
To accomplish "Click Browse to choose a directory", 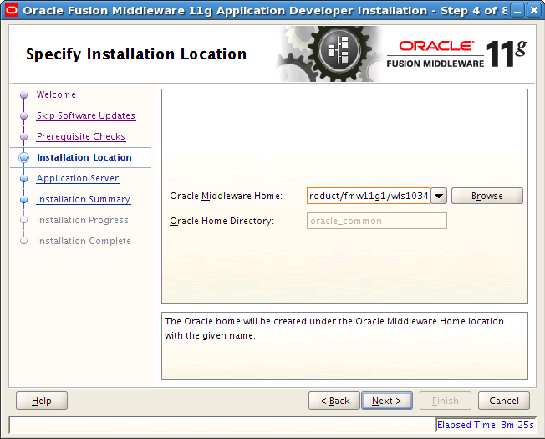I will pyautogui.click(x=487, y=196).
